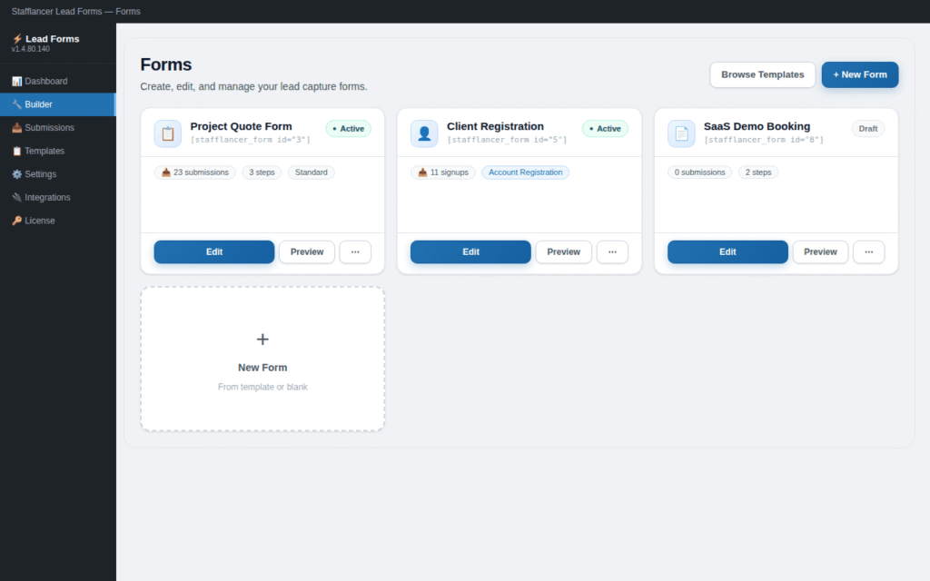
Task: Click the Active status badge on Project Quote Form
Action: [348, 129]
